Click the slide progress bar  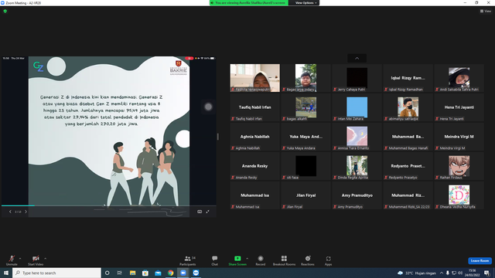tap(109, 205)
